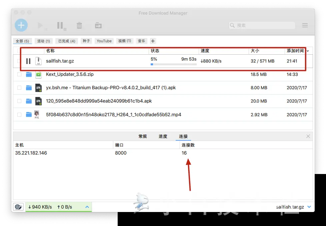326x226 pixels.
Task: Switch to 连接 details tab
Action: coord(183,136)
